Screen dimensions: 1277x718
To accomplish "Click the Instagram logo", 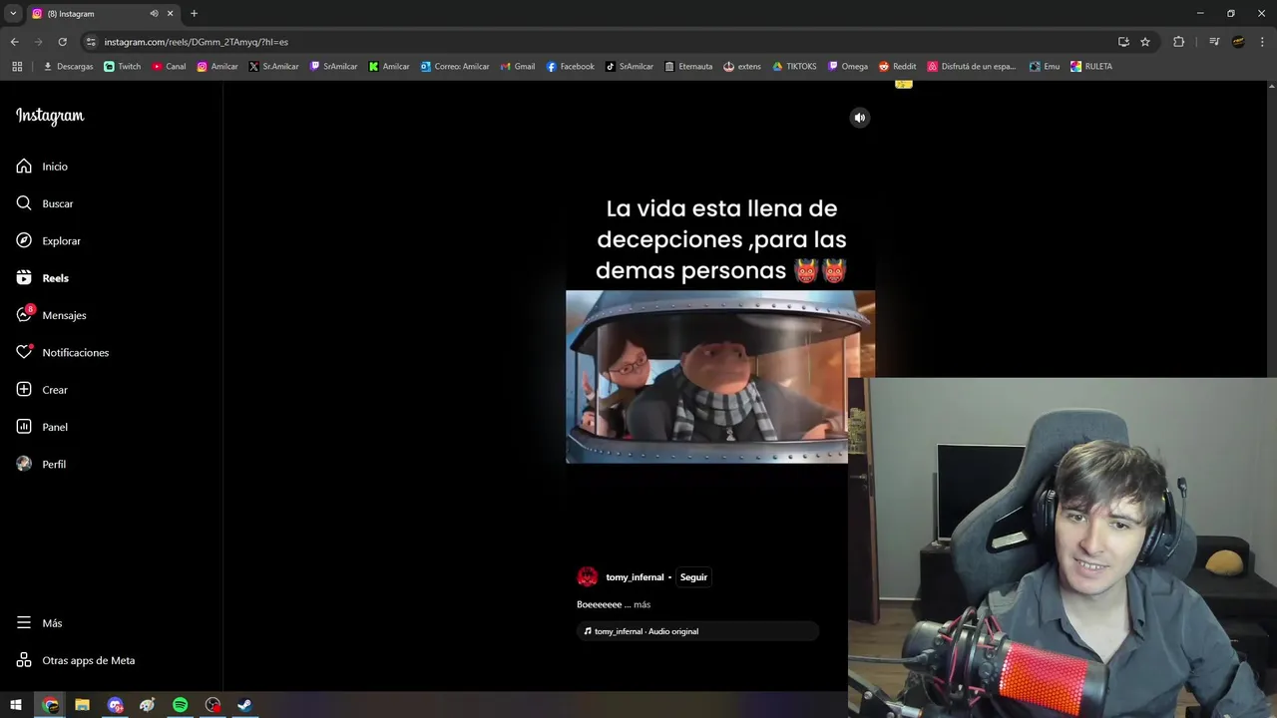I will coord(50,116).
